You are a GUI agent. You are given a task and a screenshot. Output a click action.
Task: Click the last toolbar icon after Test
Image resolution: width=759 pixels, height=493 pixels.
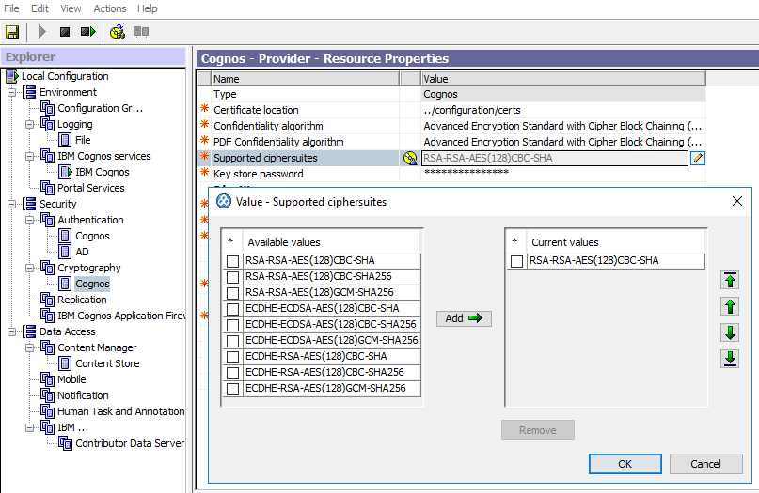pyautogui.click(x=141, y=32)
